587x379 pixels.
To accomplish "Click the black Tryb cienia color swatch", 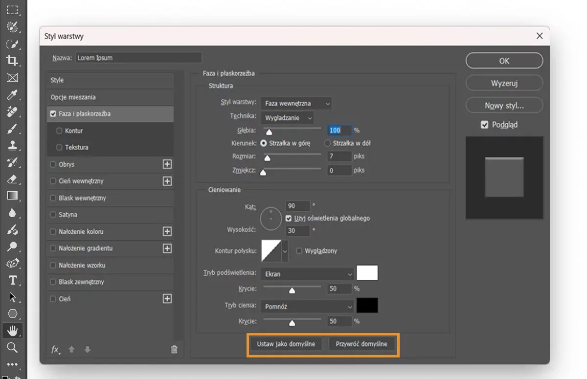I will [x=367, y=305].
